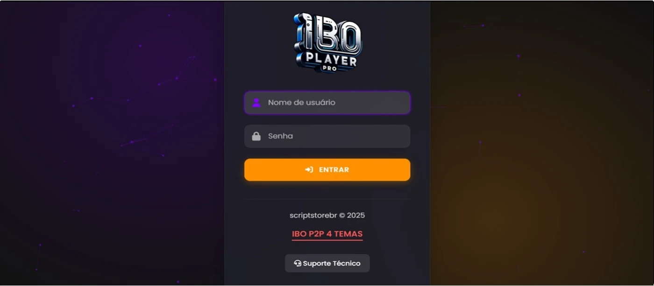Submit login with the orange ENTRAR button
The image size is (654, 286).
pyautogui.click(x=327, y=170)
